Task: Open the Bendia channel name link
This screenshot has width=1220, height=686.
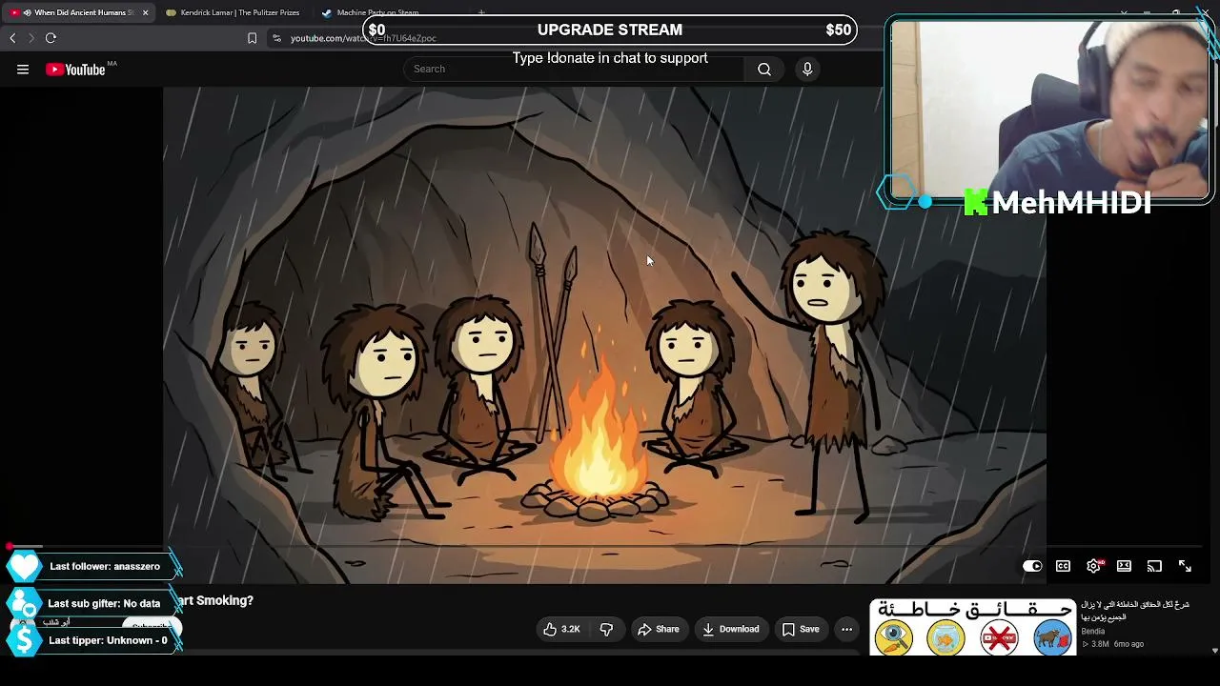Action: click(x=1093, y=631)
